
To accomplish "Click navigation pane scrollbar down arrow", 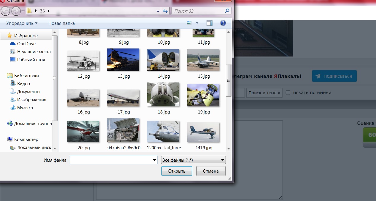I will pyautogui.click(x=55, y=148).
